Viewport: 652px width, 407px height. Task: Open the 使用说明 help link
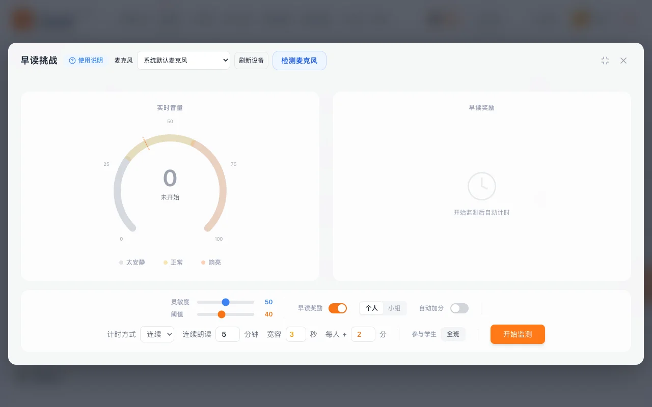(x=86, y=61)
